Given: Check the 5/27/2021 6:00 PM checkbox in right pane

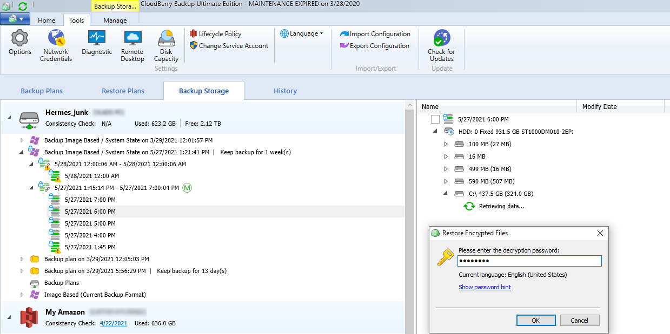Looking at the screenshot, I should (435, 119).
